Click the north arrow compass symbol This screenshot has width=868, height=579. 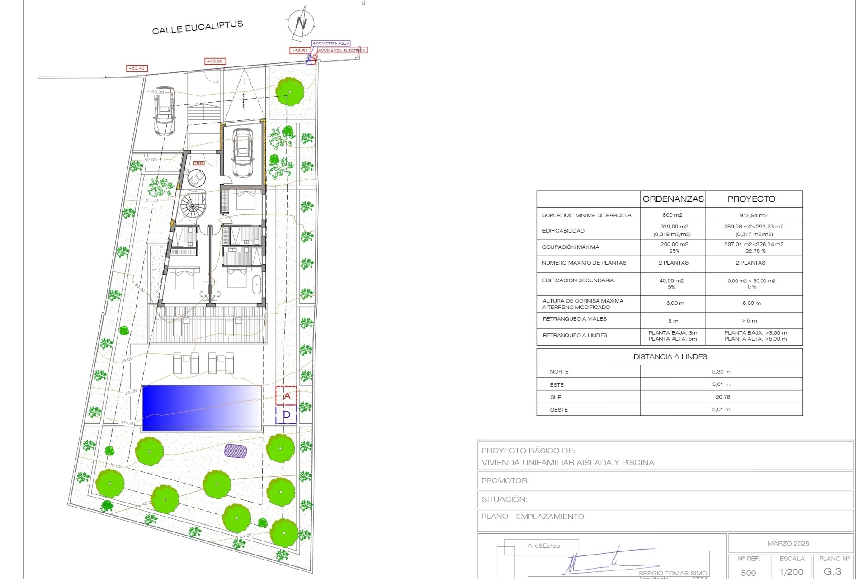tap(301, 23)
